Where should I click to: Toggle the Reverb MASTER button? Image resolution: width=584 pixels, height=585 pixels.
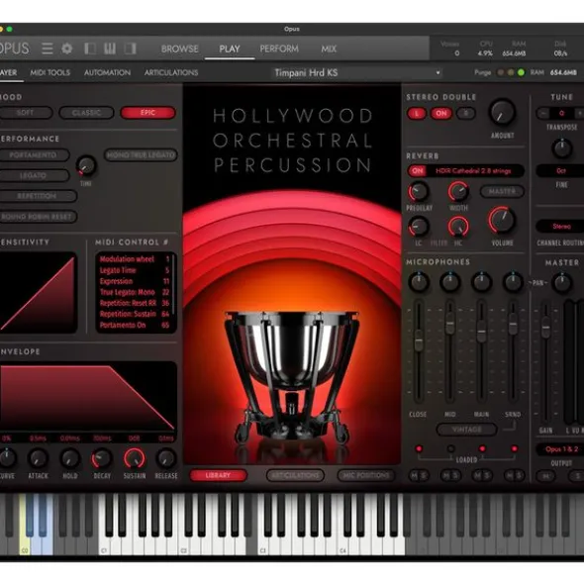[x=502, y=191]
